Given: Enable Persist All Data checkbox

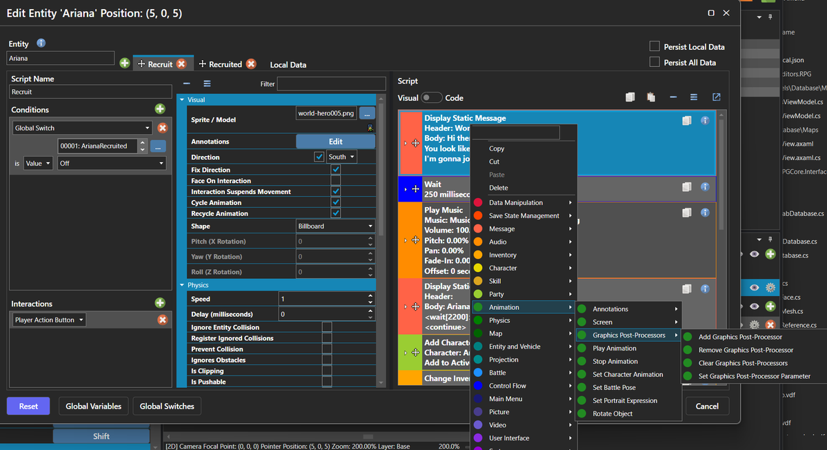Looking at the screenshot, I should [x=655, y=62].
